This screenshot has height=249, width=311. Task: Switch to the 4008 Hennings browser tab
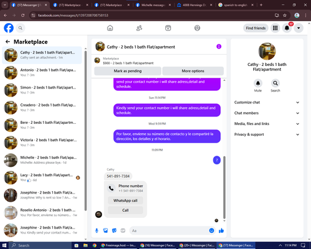pyautogui.click(x=194, y=5)
